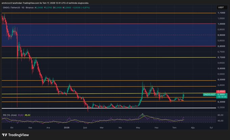Click the Tem month on time axis
The width and height of the screenshot is (230, 140).
(174, 128)
